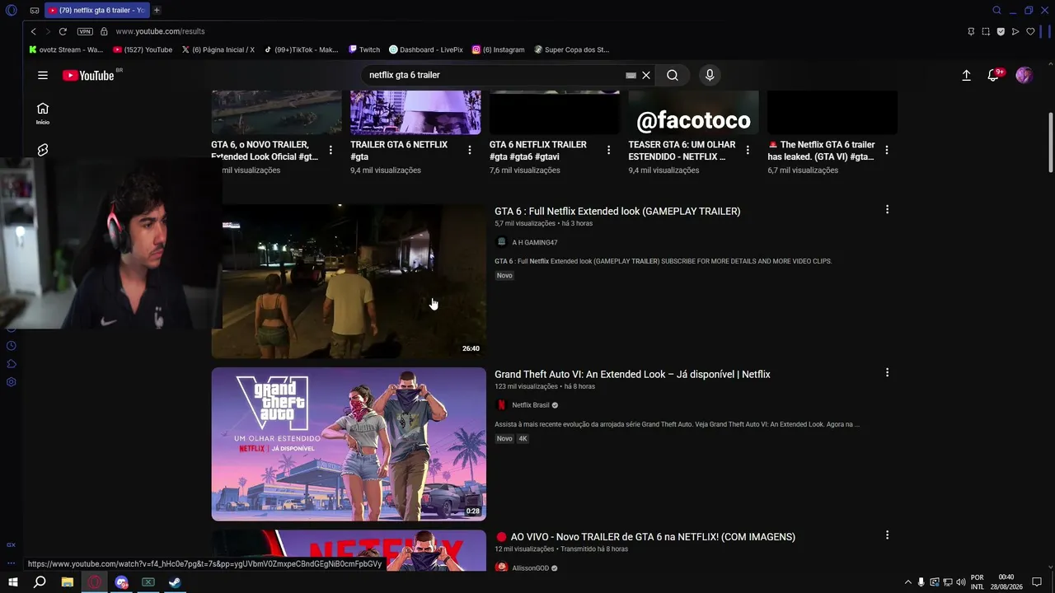Open the Twitch bookmark
Image resolution: width=1055 pixels, height=593 pixels.
[364, 49]
